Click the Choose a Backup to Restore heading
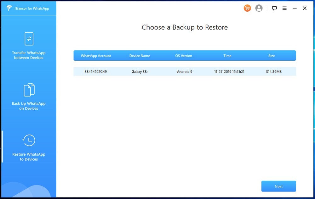Screen dimensions: 315x199 (x=185, y=27)
